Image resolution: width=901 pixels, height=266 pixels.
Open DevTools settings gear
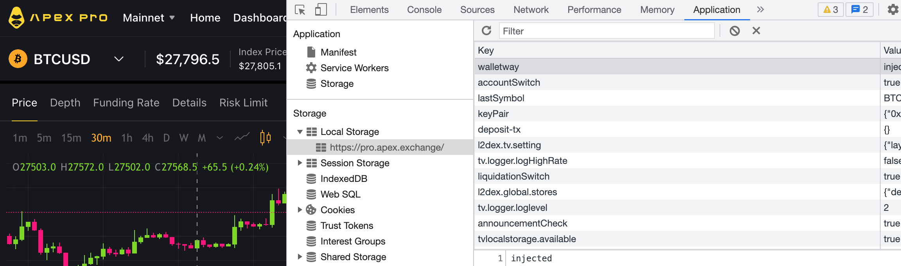893,9
